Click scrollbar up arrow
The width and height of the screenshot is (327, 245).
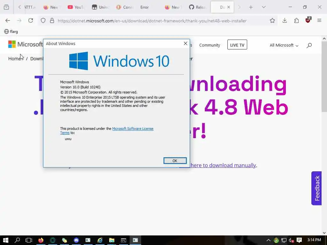324,39
